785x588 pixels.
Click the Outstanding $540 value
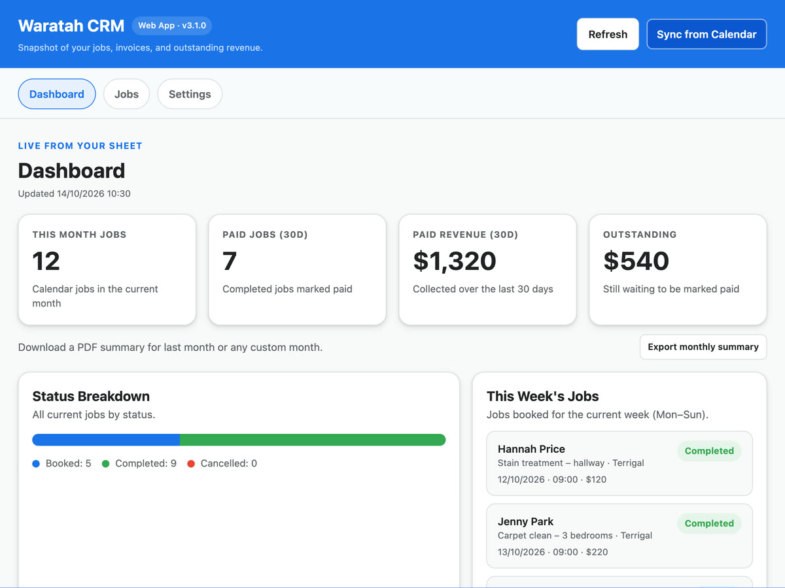pyautogui.click(x=636, y=261)
